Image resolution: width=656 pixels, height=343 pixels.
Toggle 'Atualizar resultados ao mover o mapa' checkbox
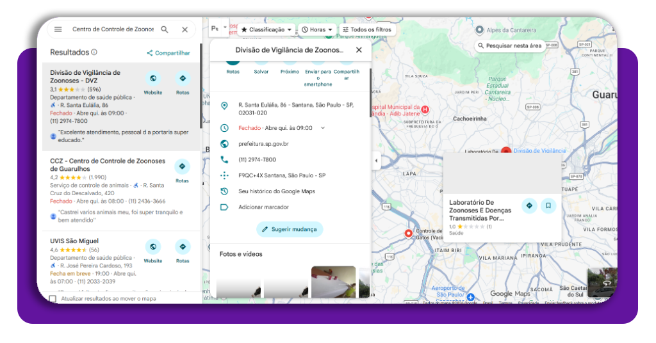53,299
